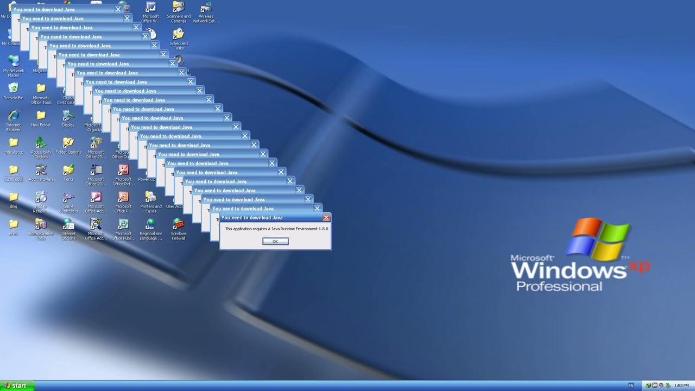Select the Internet Explorer desktop icon
695x391 pixels.
click(x=14, y=121)
